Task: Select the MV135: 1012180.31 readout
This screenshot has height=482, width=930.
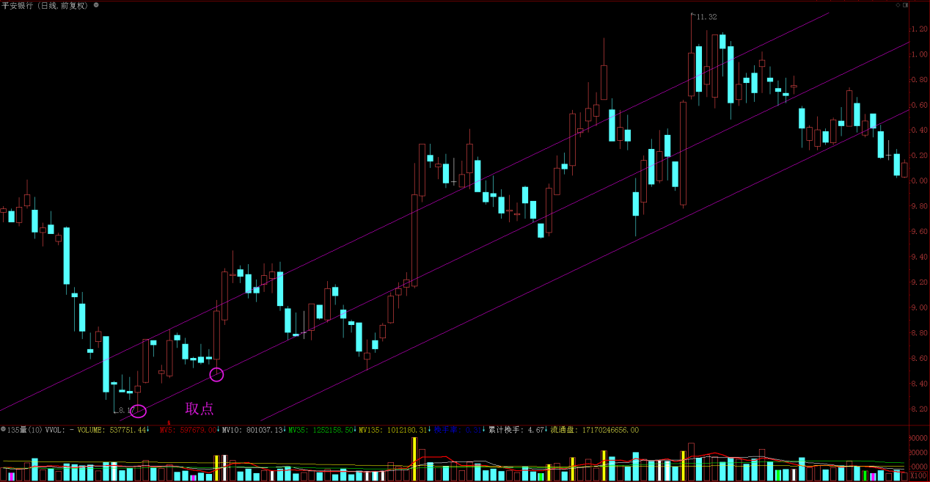Action: (393, 430)
